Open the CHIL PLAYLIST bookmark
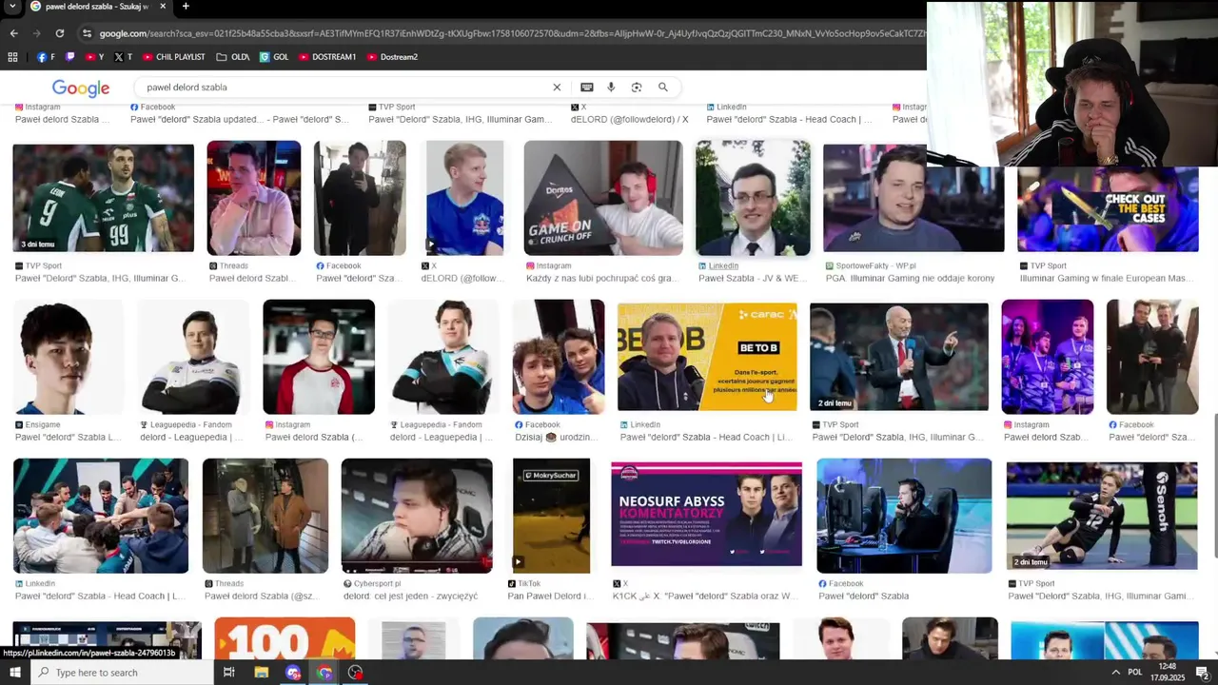 (x=173, y=57)
